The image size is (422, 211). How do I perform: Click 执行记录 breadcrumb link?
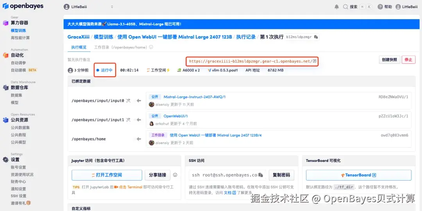pos(246,37)
